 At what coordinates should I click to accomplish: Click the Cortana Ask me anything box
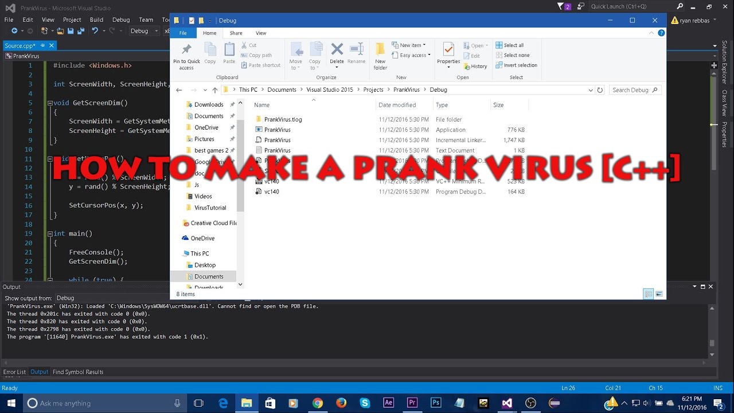pyautogui.click(x=104, y=403)
